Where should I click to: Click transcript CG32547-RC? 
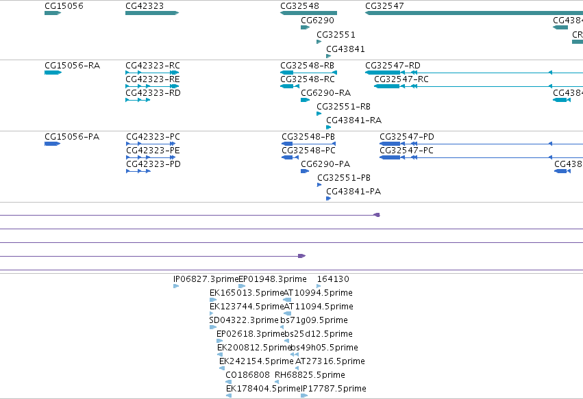478,86
